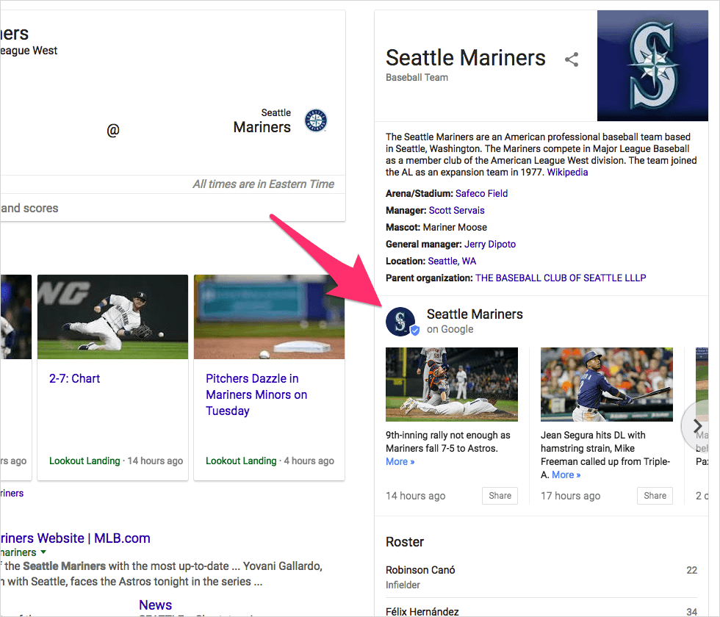Click the 'Seattle Mariners' knowledge panel title
This screenshot has height=617, width=720.
coord(466,57)
